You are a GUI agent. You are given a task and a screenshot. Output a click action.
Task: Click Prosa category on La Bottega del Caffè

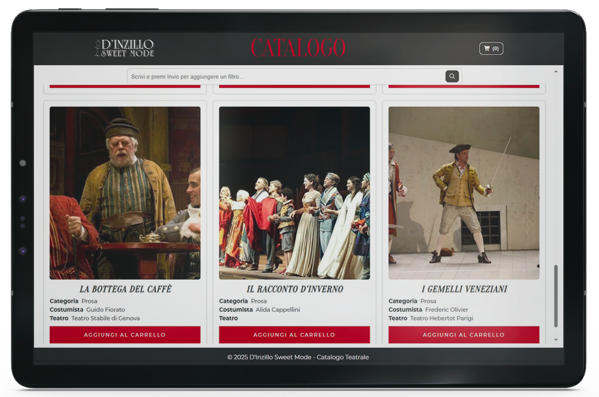click(x=89, y=301)
